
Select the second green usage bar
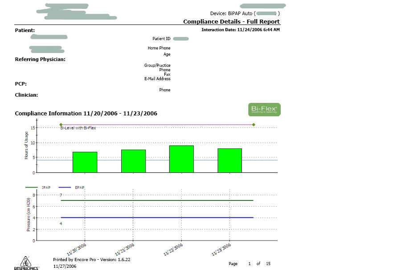point(133,161)
